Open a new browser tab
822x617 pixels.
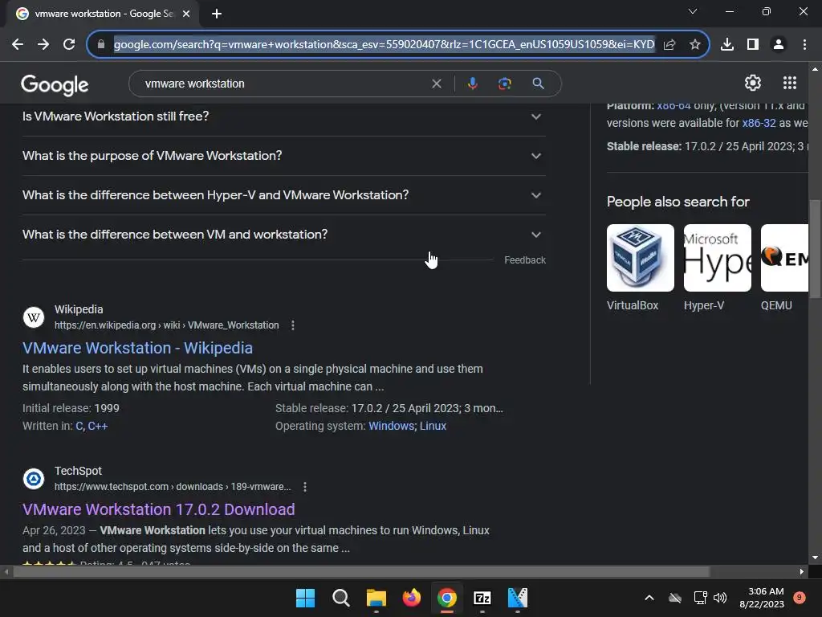(x=217, y=14)
